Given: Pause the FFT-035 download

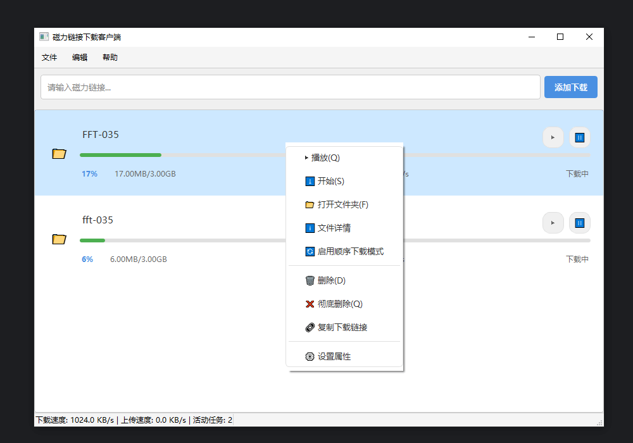Looking at the screenshot, I should point(579,137).
